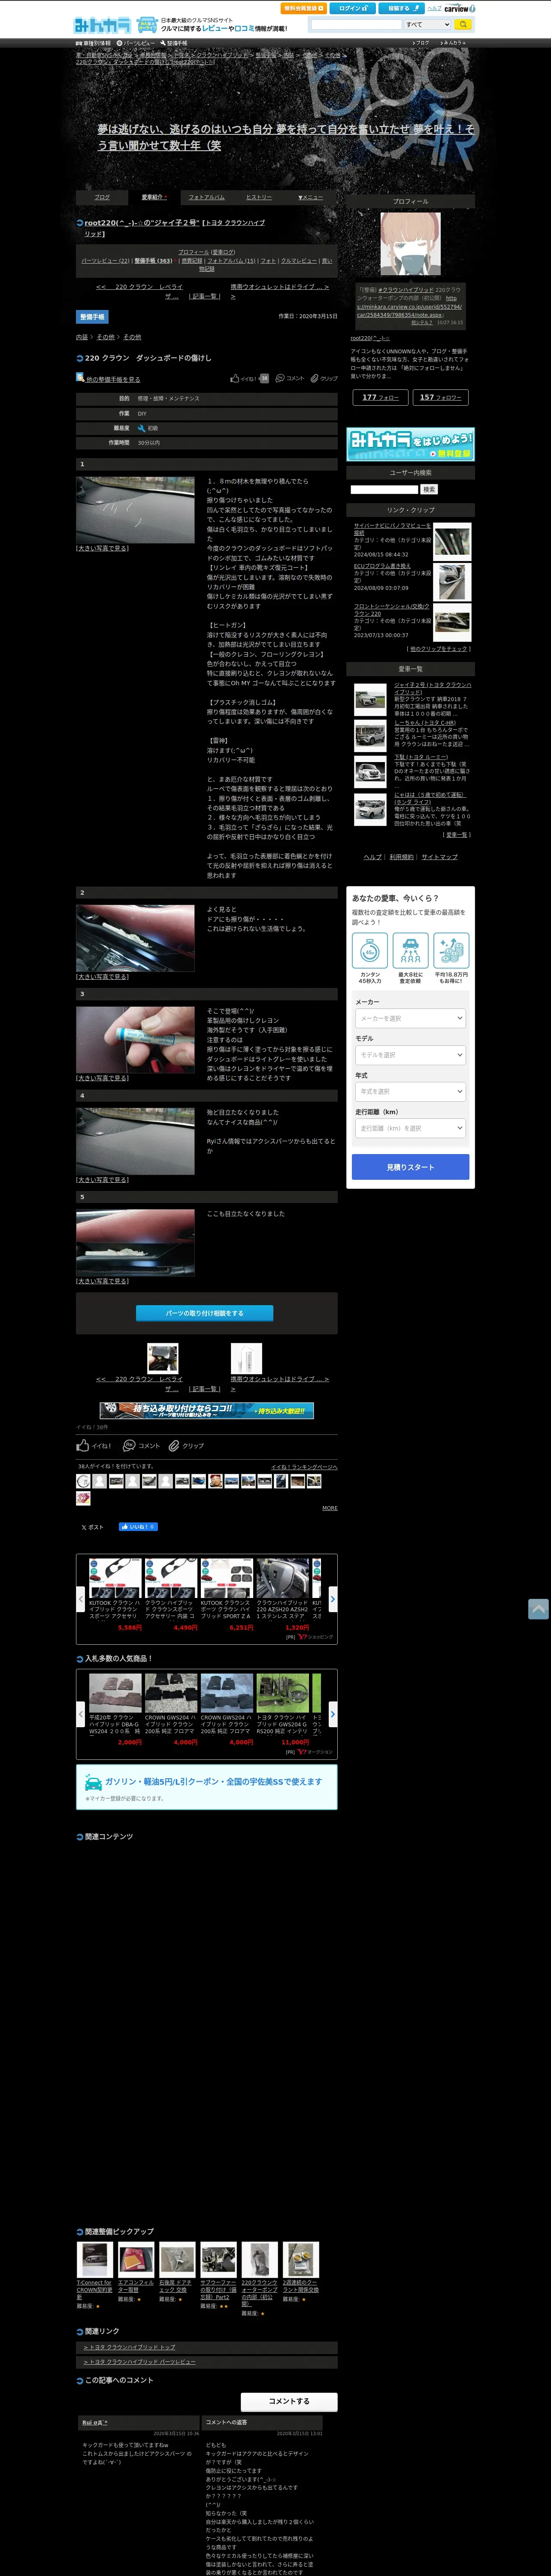
Task: Click the みんカラ logo in header
Action: (102, 24)
